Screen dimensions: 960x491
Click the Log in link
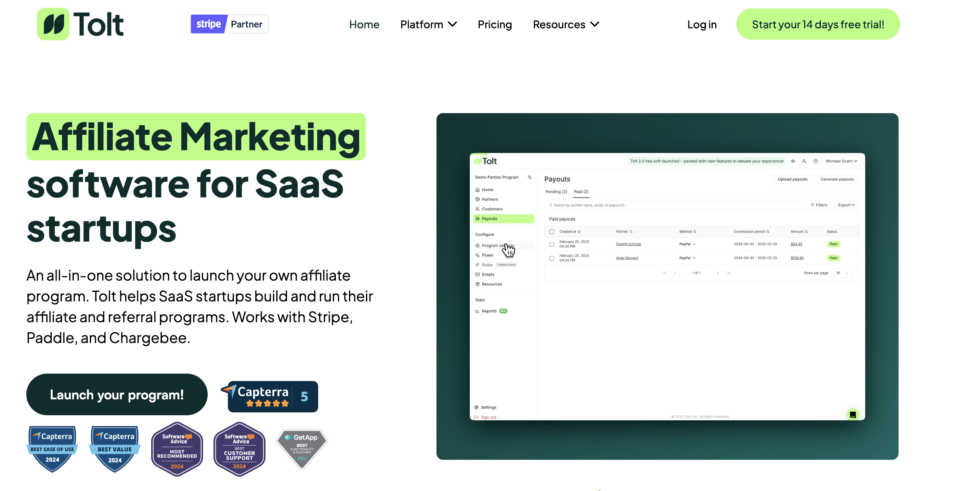click(701, 25)
